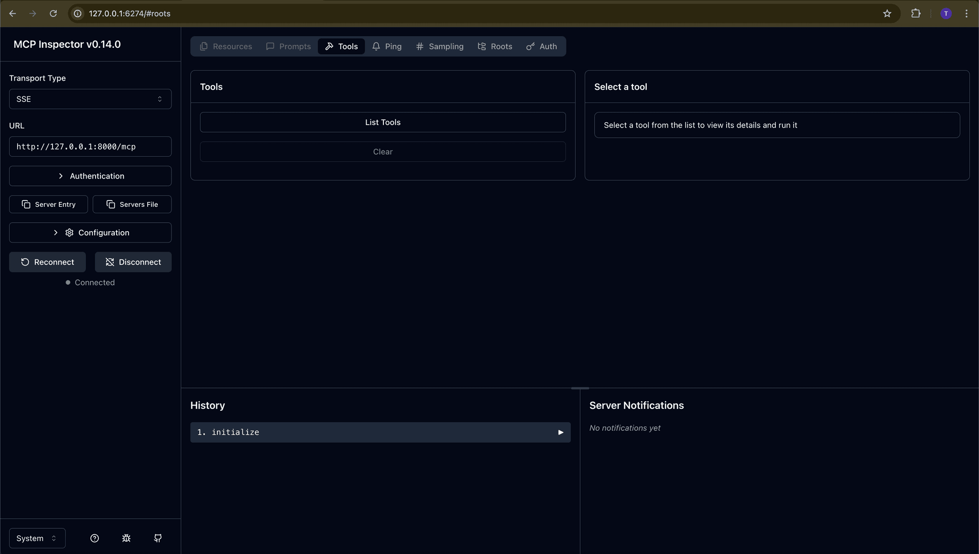The height and width of the screenshot is (554, 979).
Task: Select the Auth key icon
Action: [x=530, y=46]
